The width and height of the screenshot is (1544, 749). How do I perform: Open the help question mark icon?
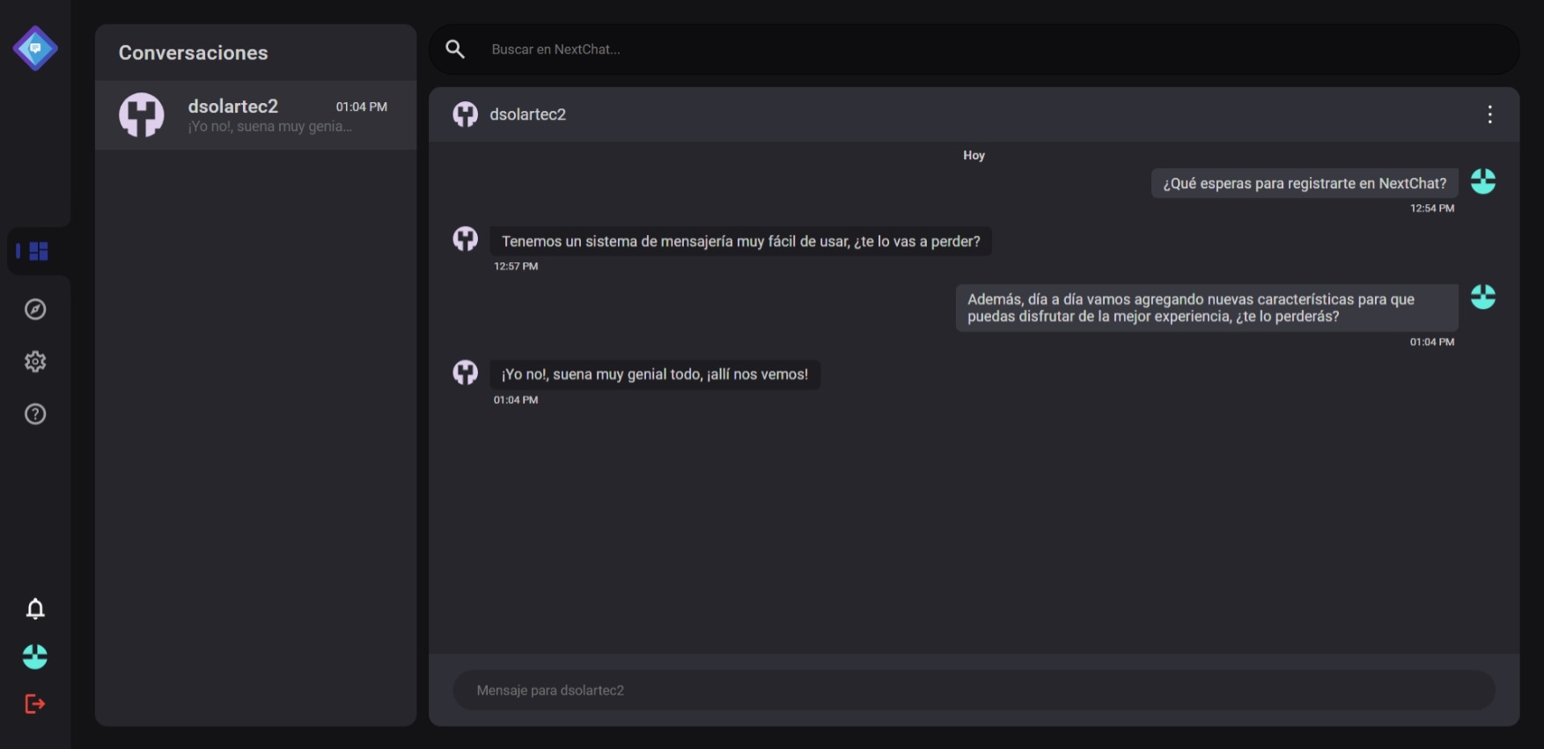click(35, 414)
